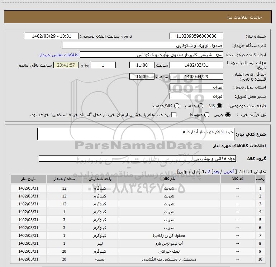Screen dimensions: 276x267
Task: Click the unit cell لیتر in row 8
Action: pos(100,243)
